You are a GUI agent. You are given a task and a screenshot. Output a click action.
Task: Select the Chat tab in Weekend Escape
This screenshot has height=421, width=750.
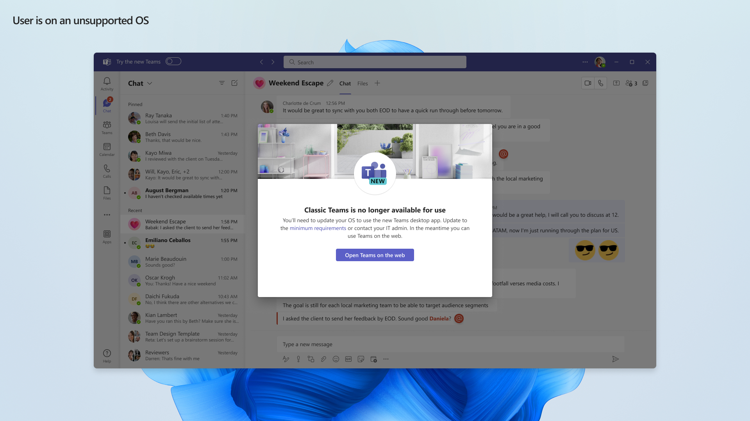[344, 83]
